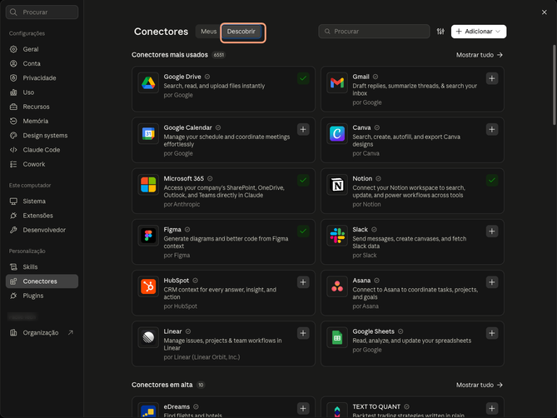The height and width of the screenshot is (418, 557).
Task: Show all Conectores mais usados
Action: (x=480, y=55)
